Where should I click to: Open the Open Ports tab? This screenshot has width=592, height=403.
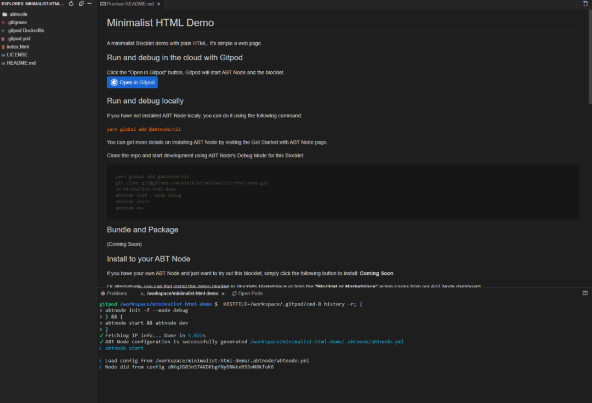pos(247,293)
